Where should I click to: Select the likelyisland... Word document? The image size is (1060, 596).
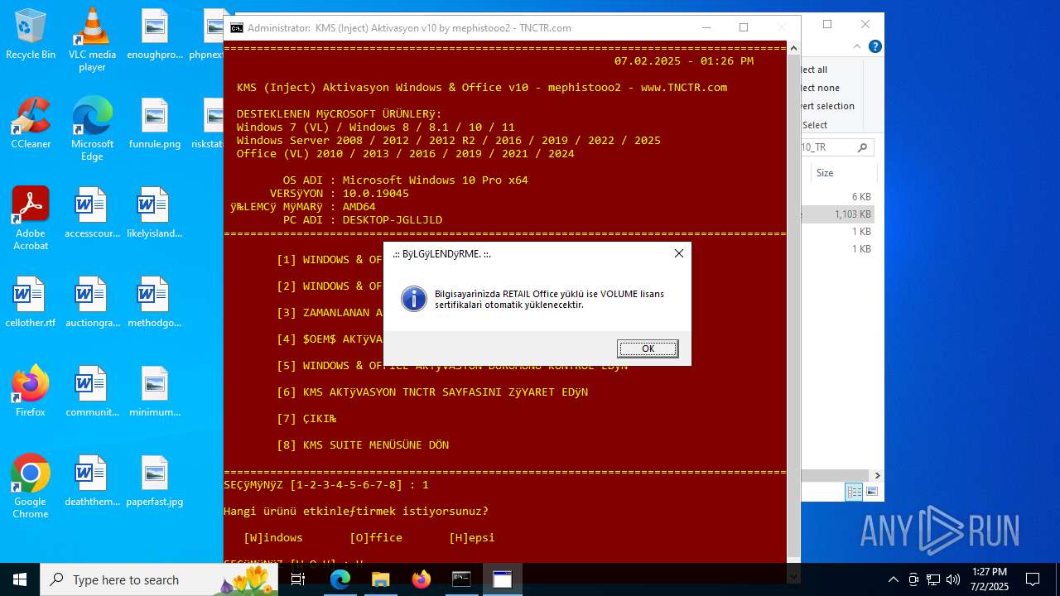(x=155, y=213)
